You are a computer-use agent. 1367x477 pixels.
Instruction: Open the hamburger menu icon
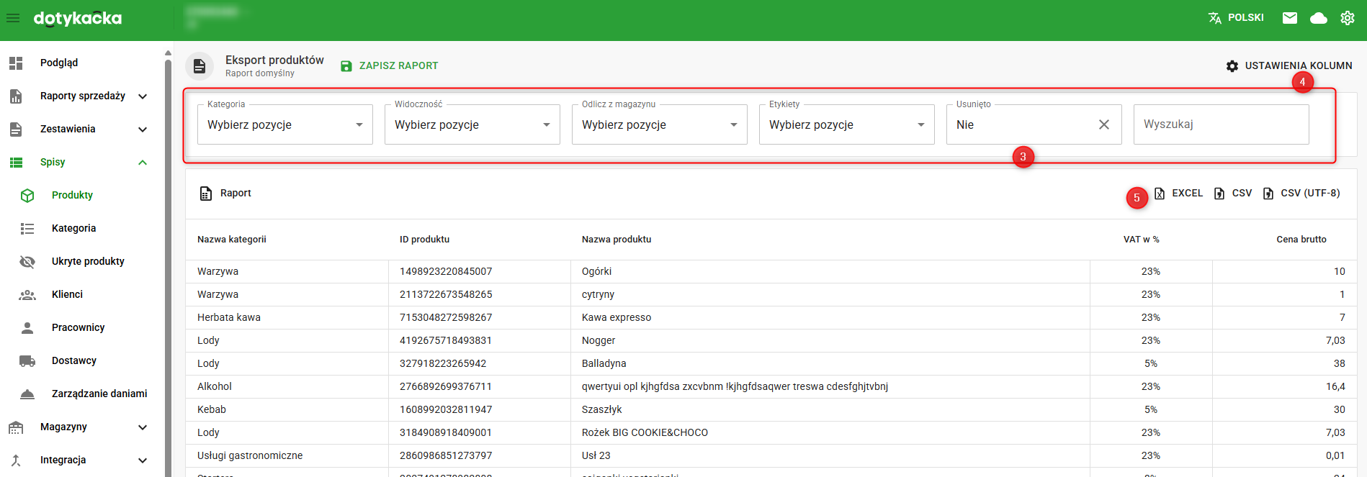(x=13, y=18)
